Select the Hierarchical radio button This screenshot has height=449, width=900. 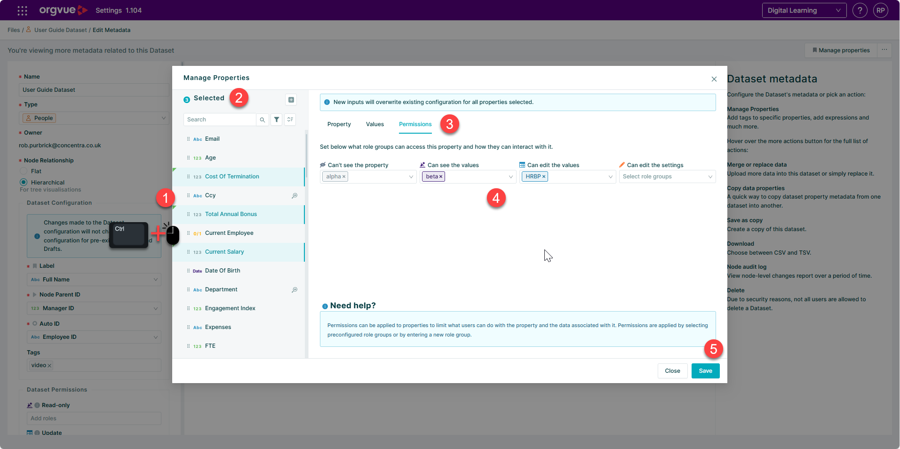pyautogui.click(x=24, y=182)
